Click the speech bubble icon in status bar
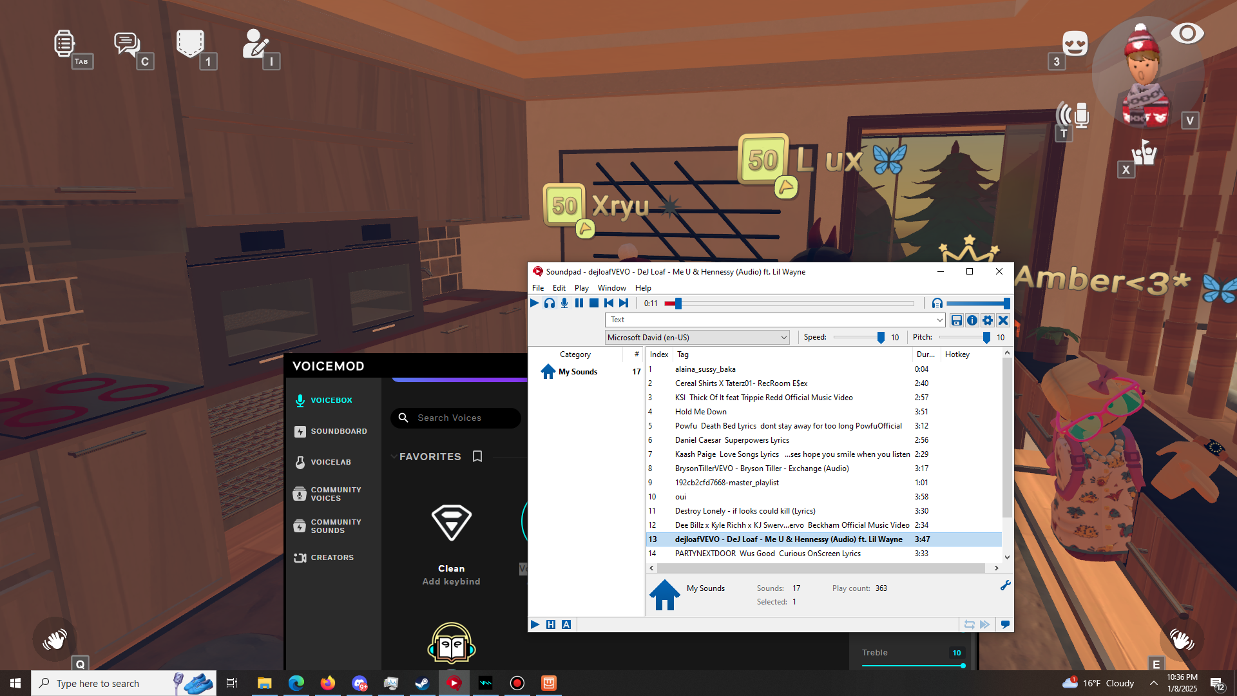 pos(1005,624)
